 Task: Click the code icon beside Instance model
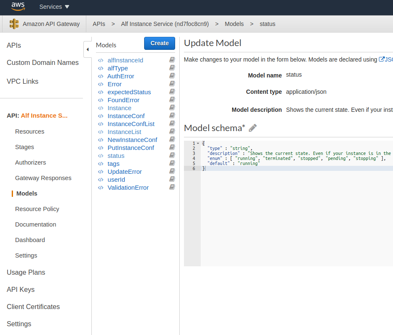(100, 108)
